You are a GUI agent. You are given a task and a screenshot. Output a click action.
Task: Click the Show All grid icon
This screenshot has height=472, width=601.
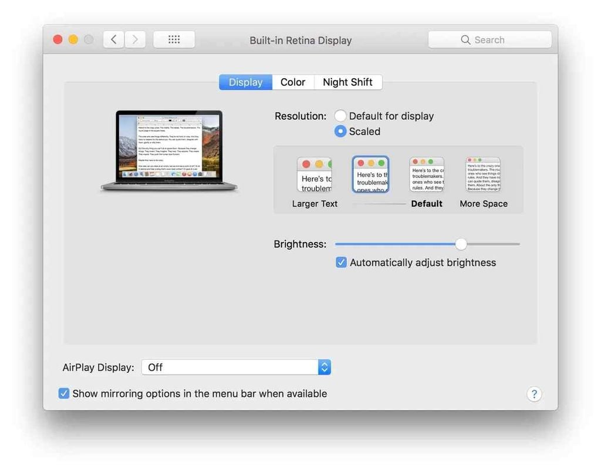174,40
